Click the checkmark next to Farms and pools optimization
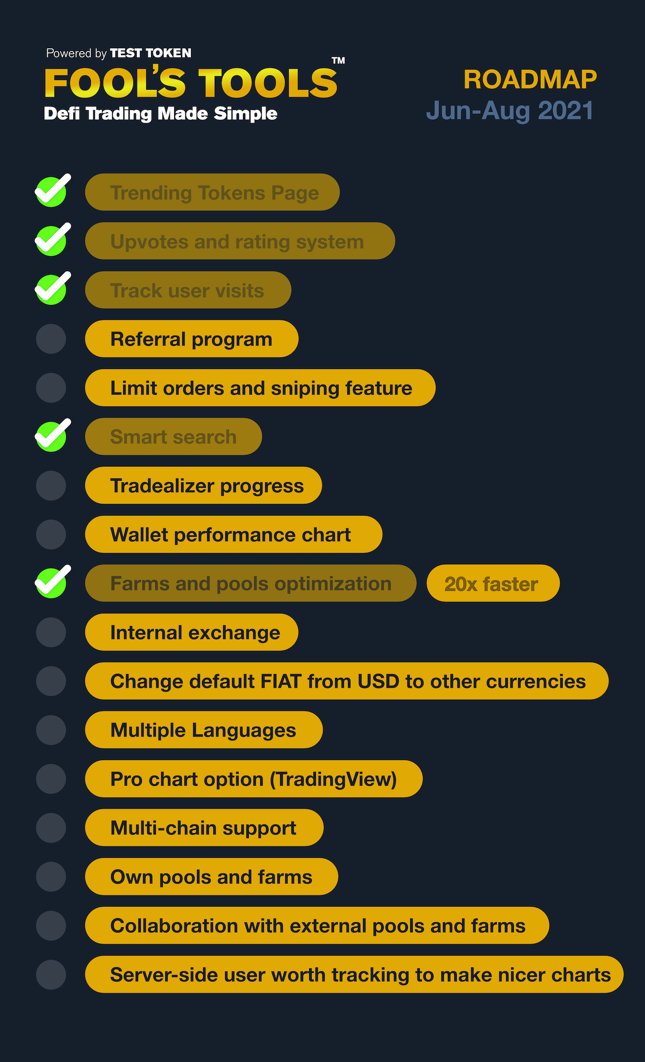The height and width of the screenshot is (1062, 645). 51,583
